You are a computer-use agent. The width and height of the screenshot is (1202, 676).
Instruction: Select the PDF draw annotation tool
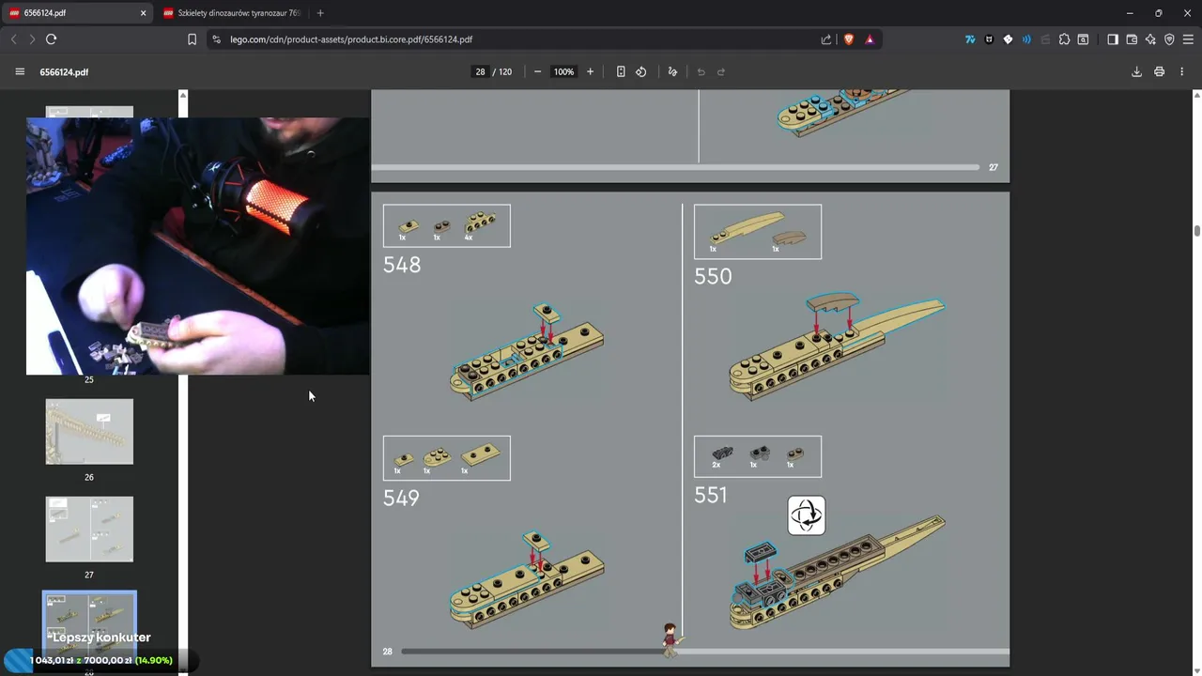[672, 71]
